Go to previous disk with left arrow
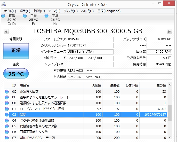177x142 pixels. (x=6, y=32)
